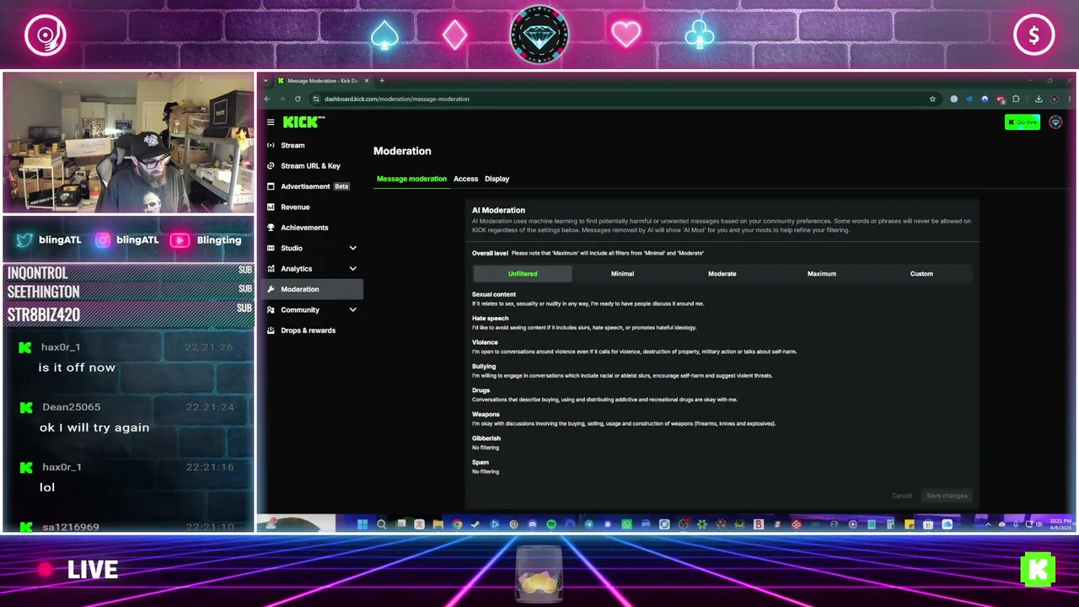
Task: Open Spotify from the taskbar
Action: coord(551,524)
